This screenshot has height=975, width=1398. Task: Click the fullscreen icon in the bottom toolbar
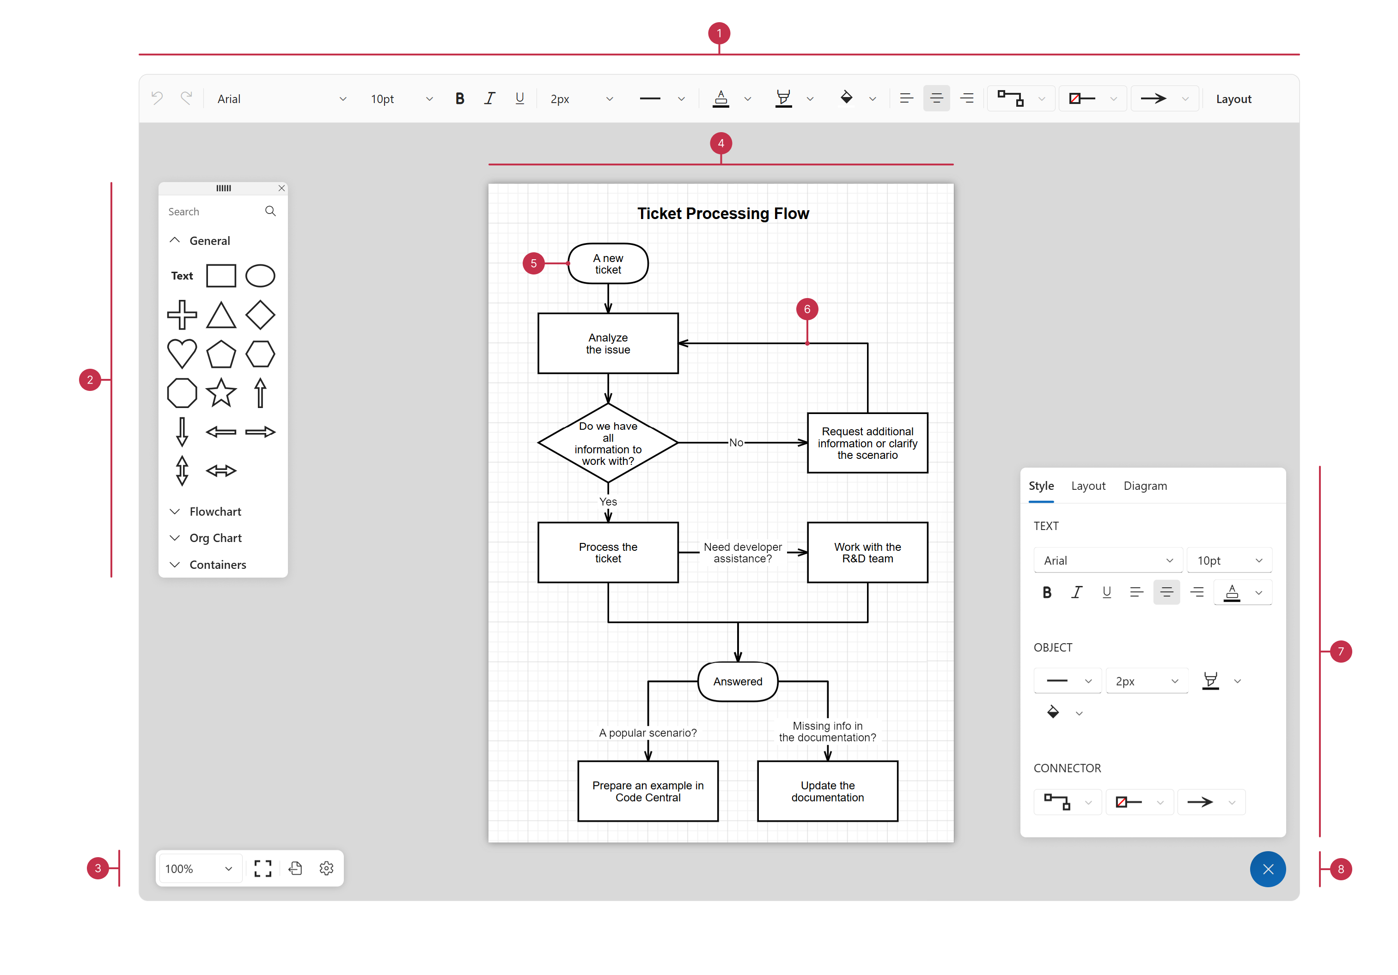[x=263, y=869]
